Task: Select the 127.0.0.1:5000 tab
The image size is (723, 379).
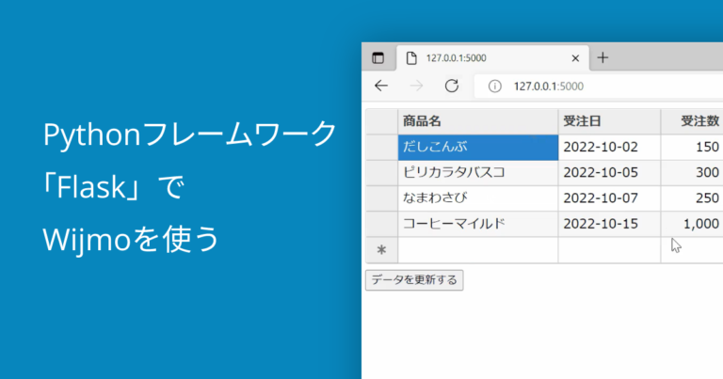Action: point(493,58)
